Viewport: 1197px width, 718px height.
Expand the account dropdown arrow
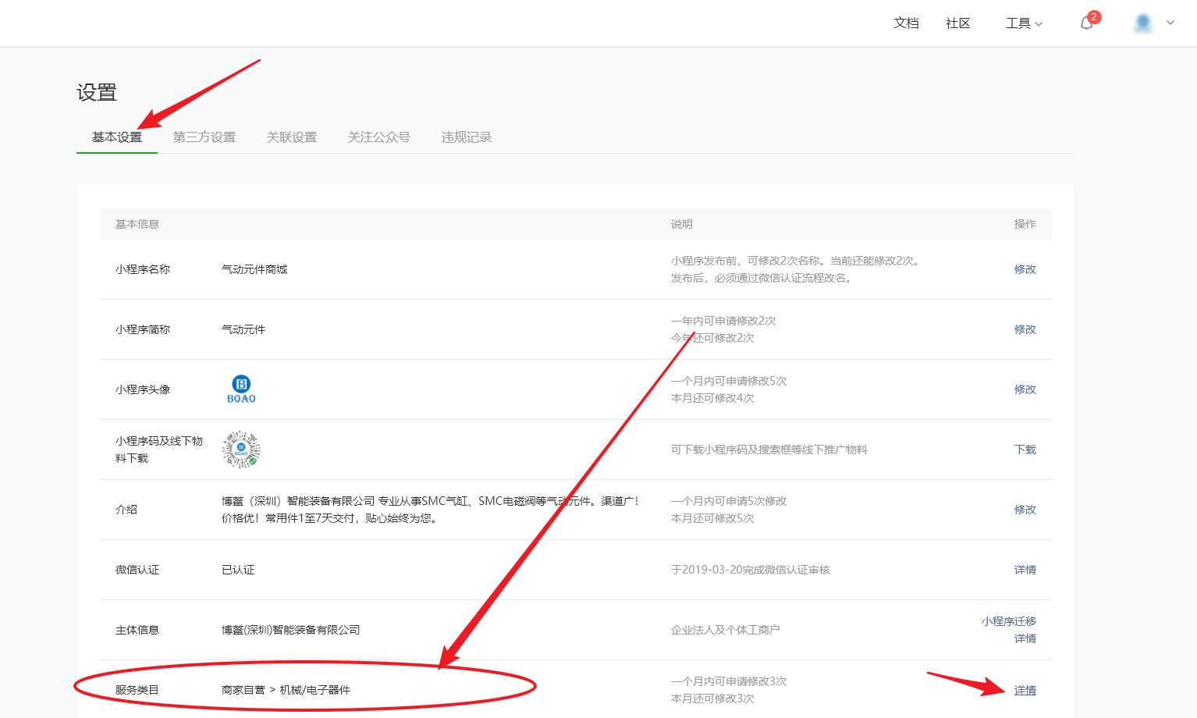(x=1170, y=23)
